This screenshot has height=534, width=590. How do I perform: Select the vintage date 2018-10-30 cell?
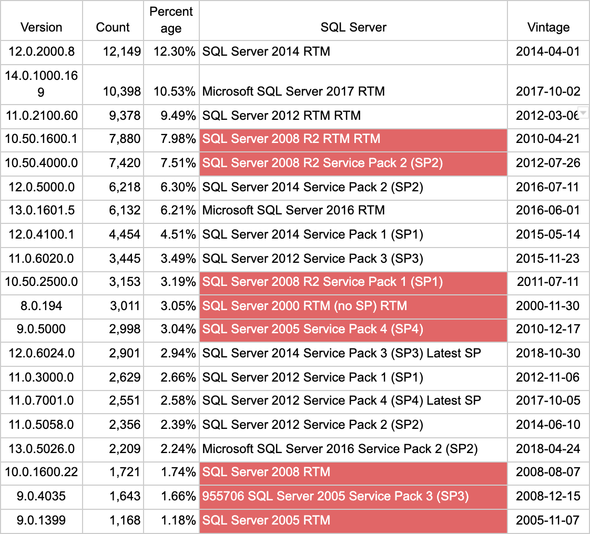pyautogui.click(x=548, y=353)
